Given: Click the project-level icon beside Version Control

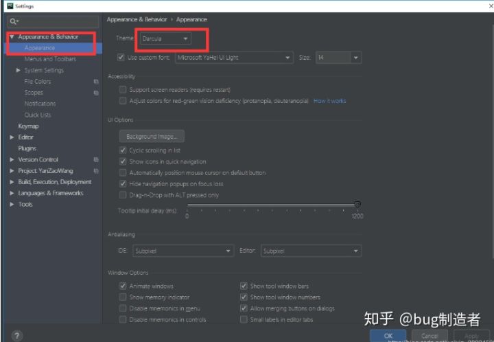Looking at the screenshot, I should [x=96, y=160].
